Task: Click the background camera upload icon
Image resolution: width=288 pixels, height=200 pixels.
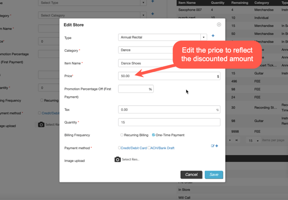Action: click(x=41, y=125)
